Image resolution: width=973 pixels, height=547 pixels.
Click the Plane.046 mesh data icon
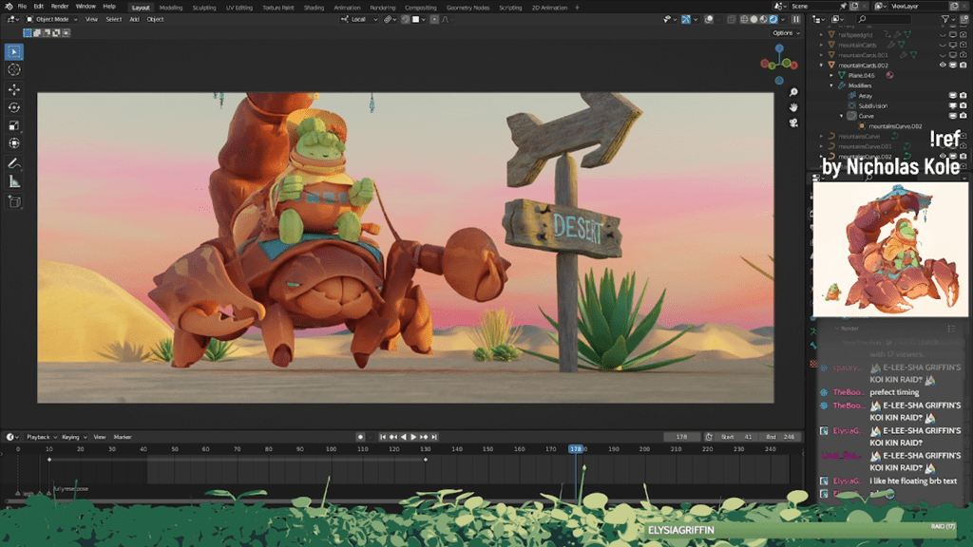click(x=842, y=75)
